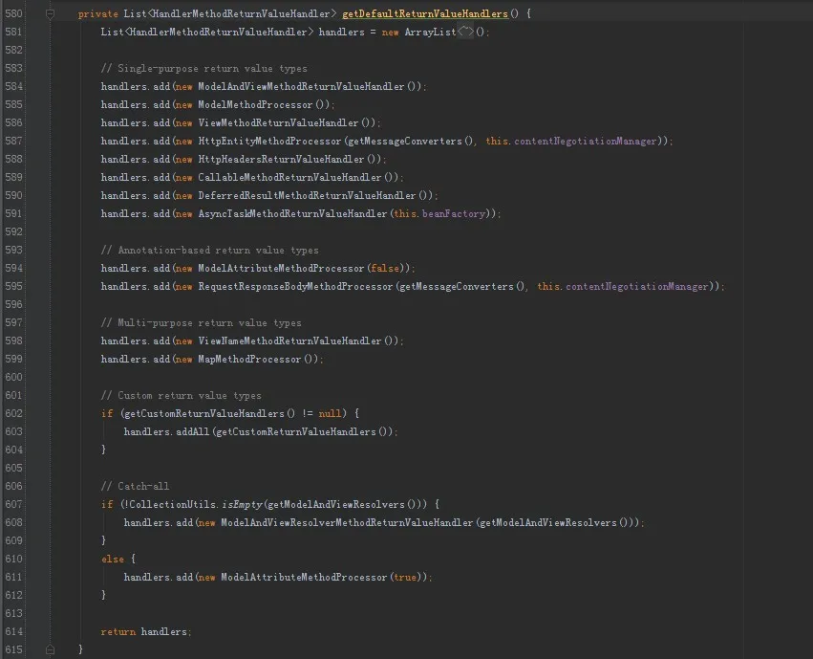This screenshot has width=813, height=659.
Task: Click the RequestResponseBodyMethodProcessor class name
Action: pyautogui.click(x=295, y=287)
